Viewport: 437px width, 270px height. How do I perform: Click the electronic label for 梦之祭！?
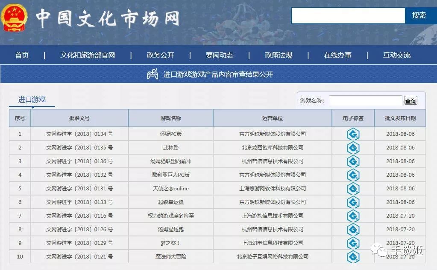[x=353, y=243]
